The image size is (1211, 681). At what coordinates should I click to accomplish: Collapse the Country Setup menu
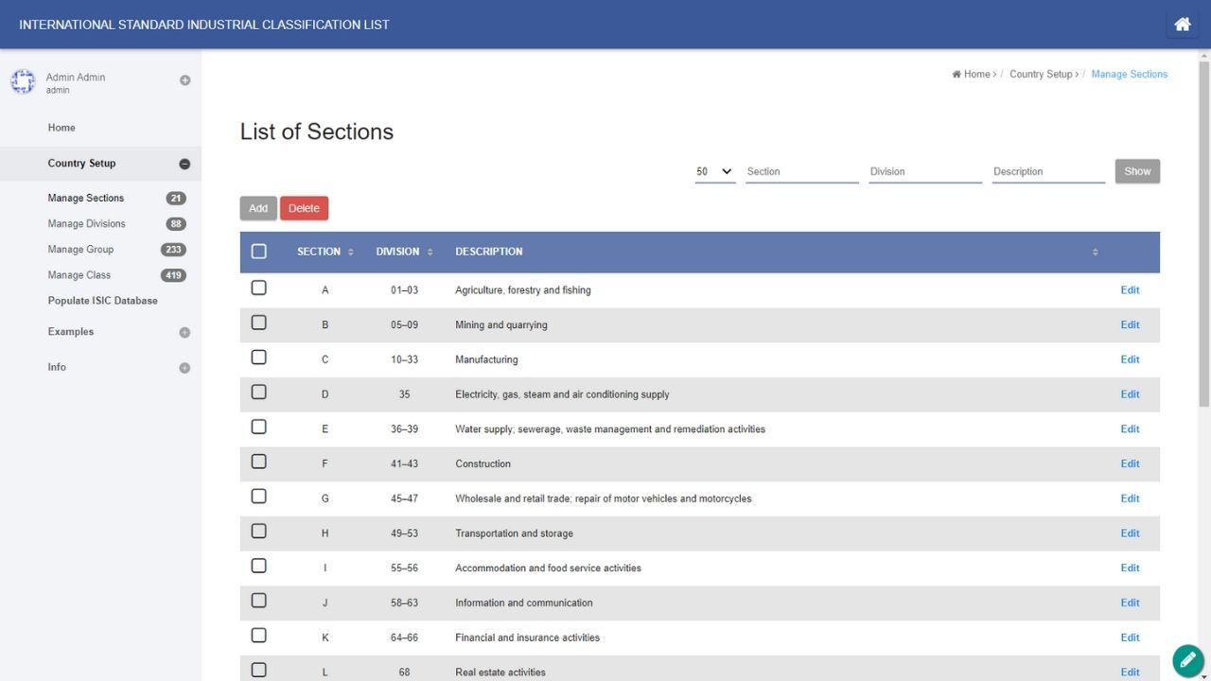pos(184,164)
